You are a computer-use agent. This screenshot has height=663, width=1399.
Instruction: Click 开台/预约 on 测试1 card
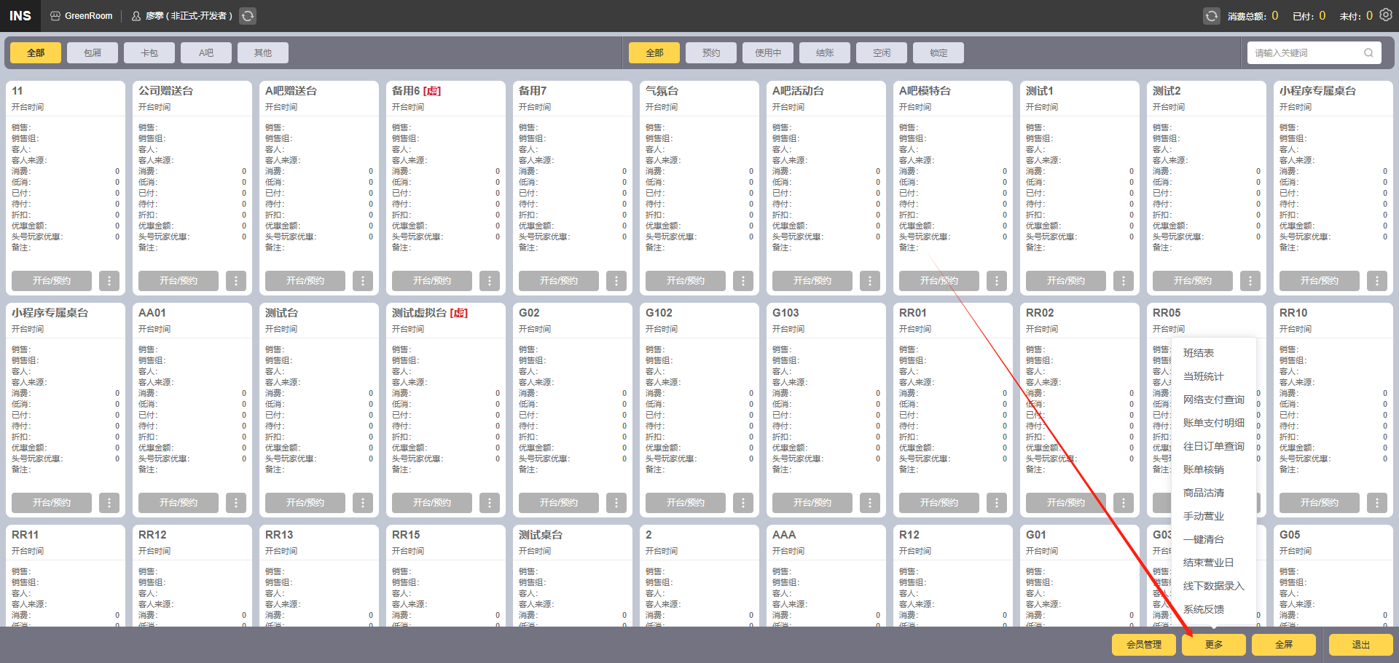pos(1066,281)
